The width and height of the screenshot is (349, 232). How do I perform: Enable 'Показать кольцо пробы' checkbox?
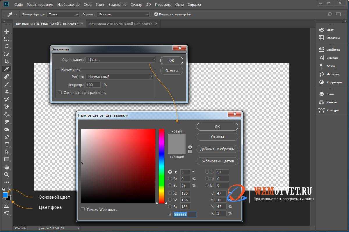tap(156, 14)
